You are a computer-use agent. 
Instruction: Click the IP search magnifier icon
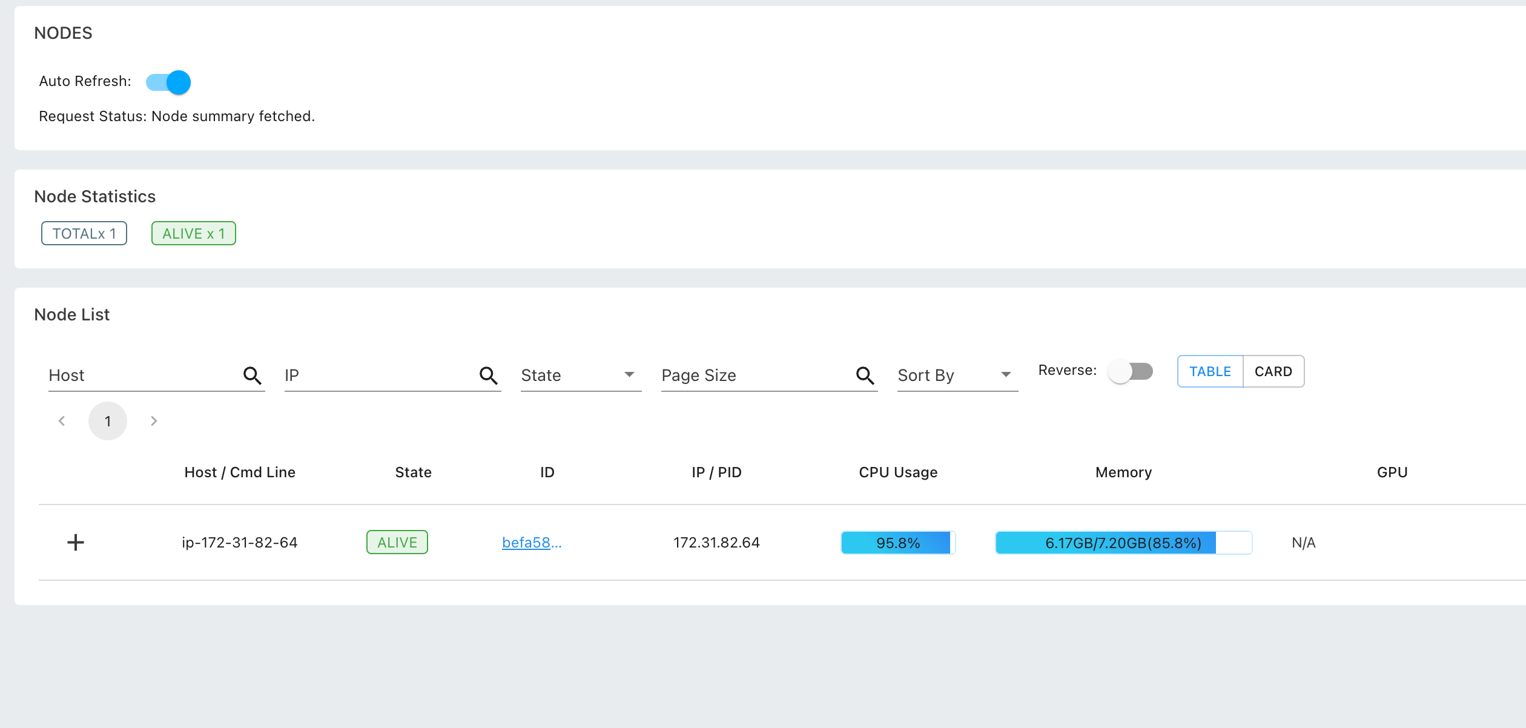(x=488, y=376)
